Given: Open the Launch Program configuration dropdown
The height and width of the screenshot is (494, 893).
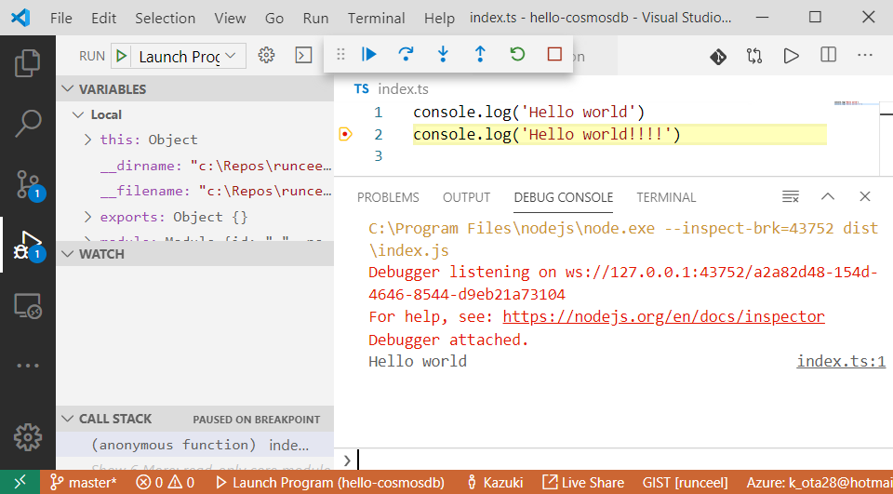Looking at the screenshot, I should click(188, 56).
